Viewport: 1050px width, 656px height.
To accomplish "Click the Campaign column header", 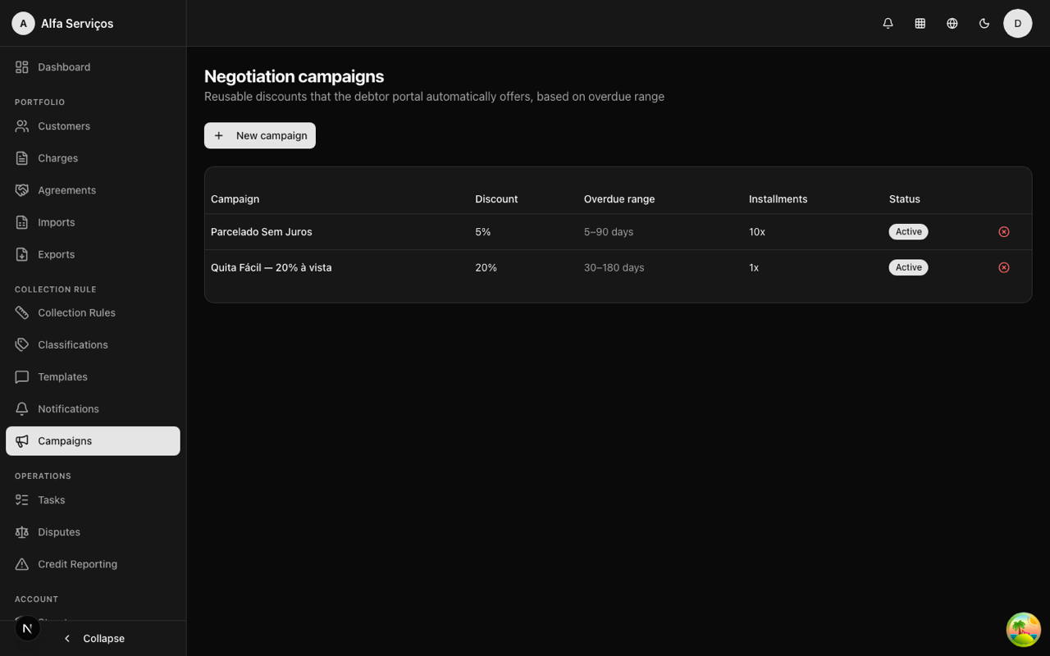I will [235, 199].
